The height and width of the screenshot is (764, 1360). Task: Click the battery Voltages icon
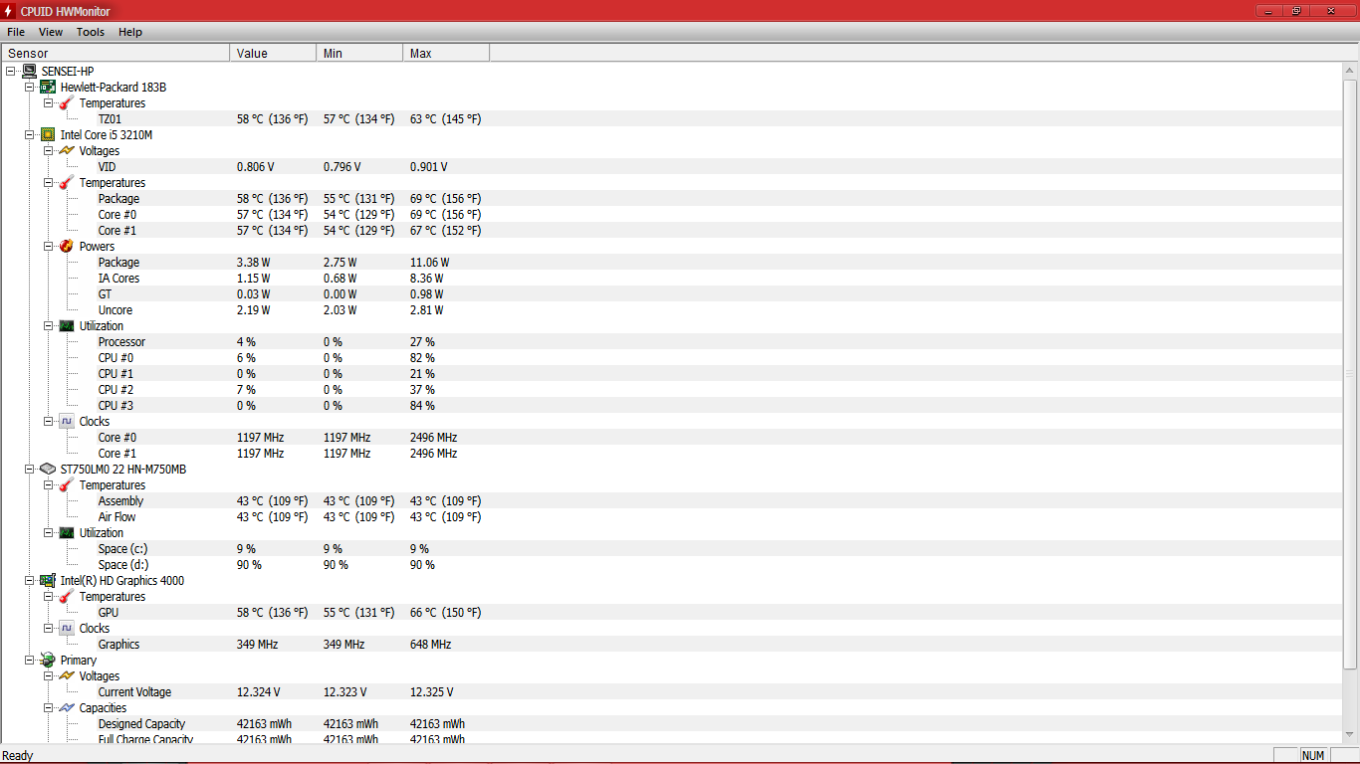coord(67,676)
